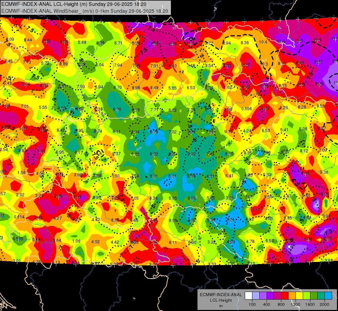Click the wind shear value 2.02
The height and width of the screenshot is (311, 338).
20,195
